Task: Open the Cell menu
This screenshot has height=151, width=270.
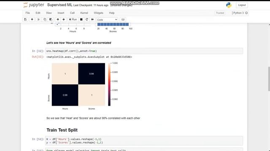Action: [x=72, y=13]
